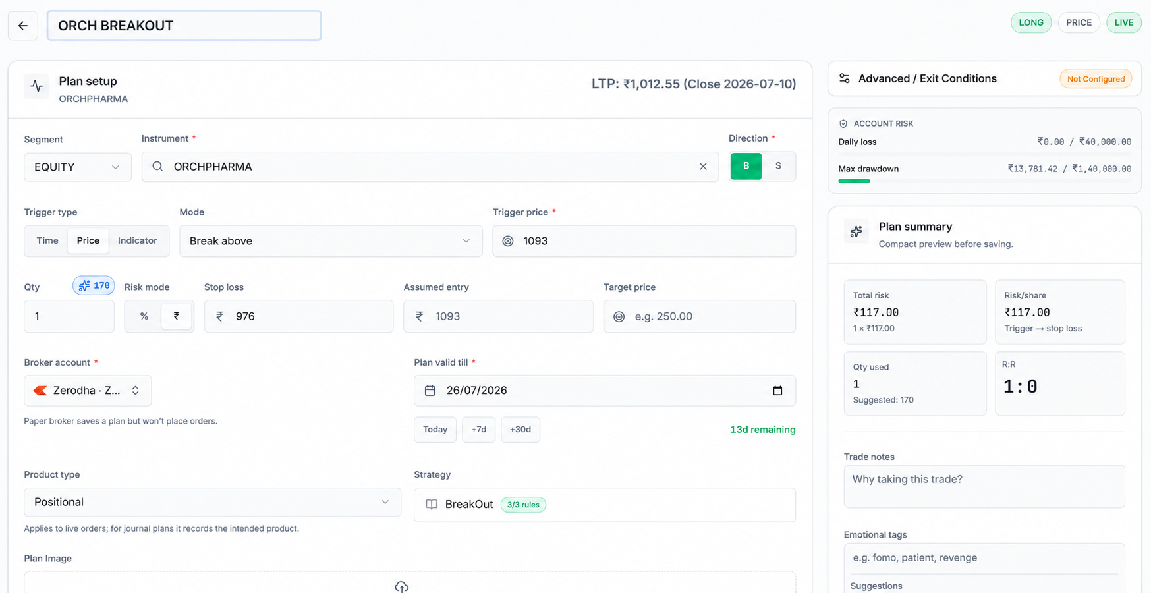Choose the Time trigger type
1151x593 pixels.
47,240
